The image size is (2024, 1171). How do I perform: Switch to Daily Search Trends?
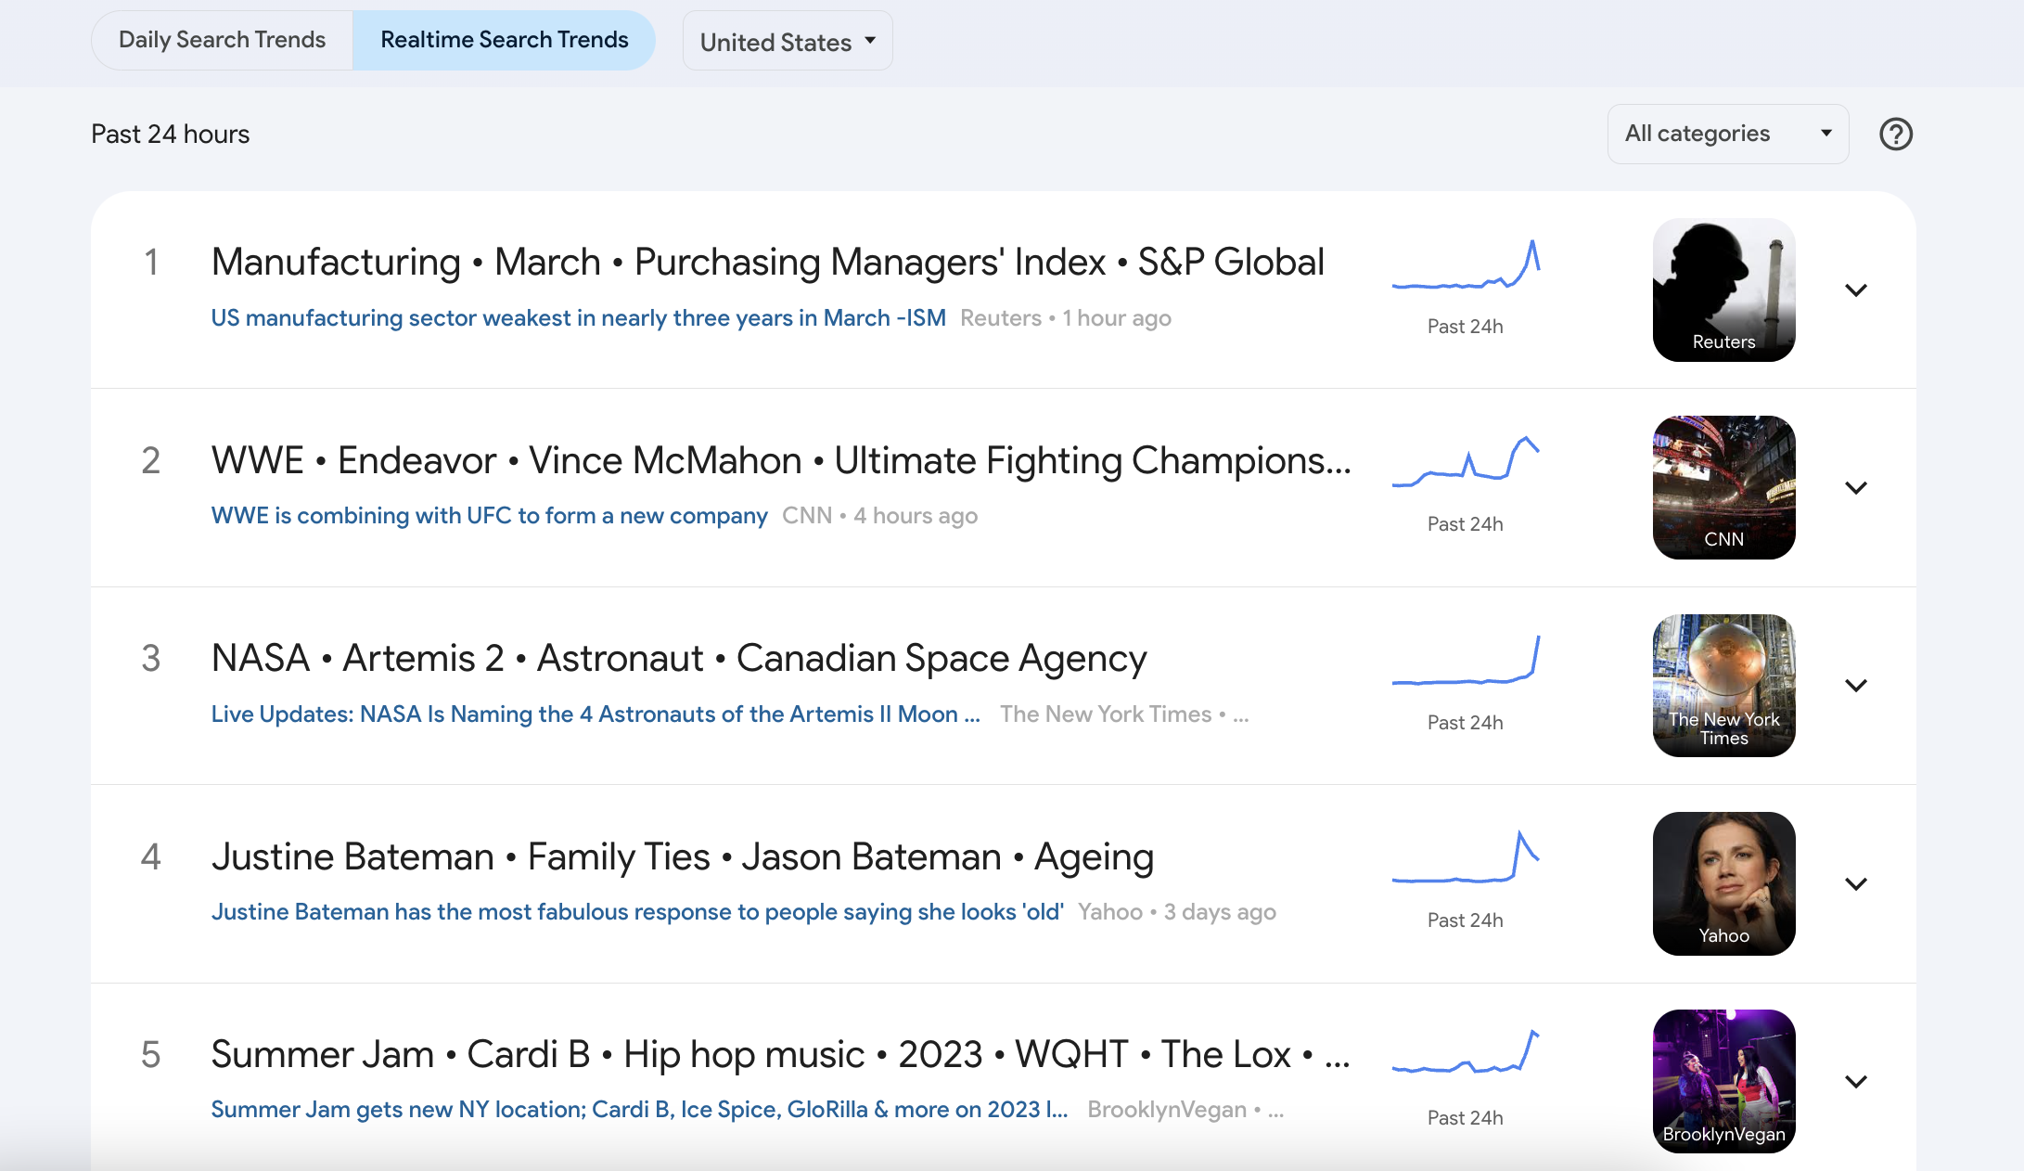coord(222,40)
